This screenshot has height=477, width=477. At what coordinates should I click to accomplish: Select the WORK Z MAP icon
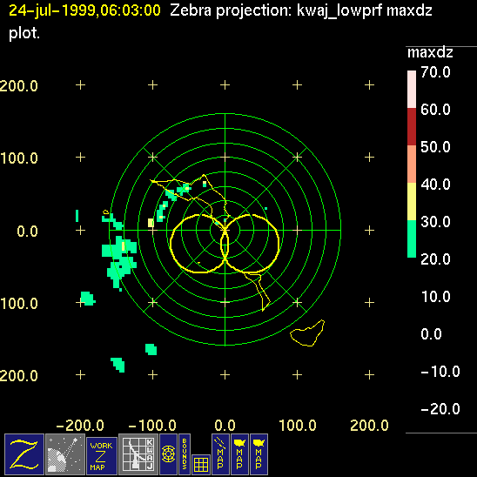tap(102, 456)
